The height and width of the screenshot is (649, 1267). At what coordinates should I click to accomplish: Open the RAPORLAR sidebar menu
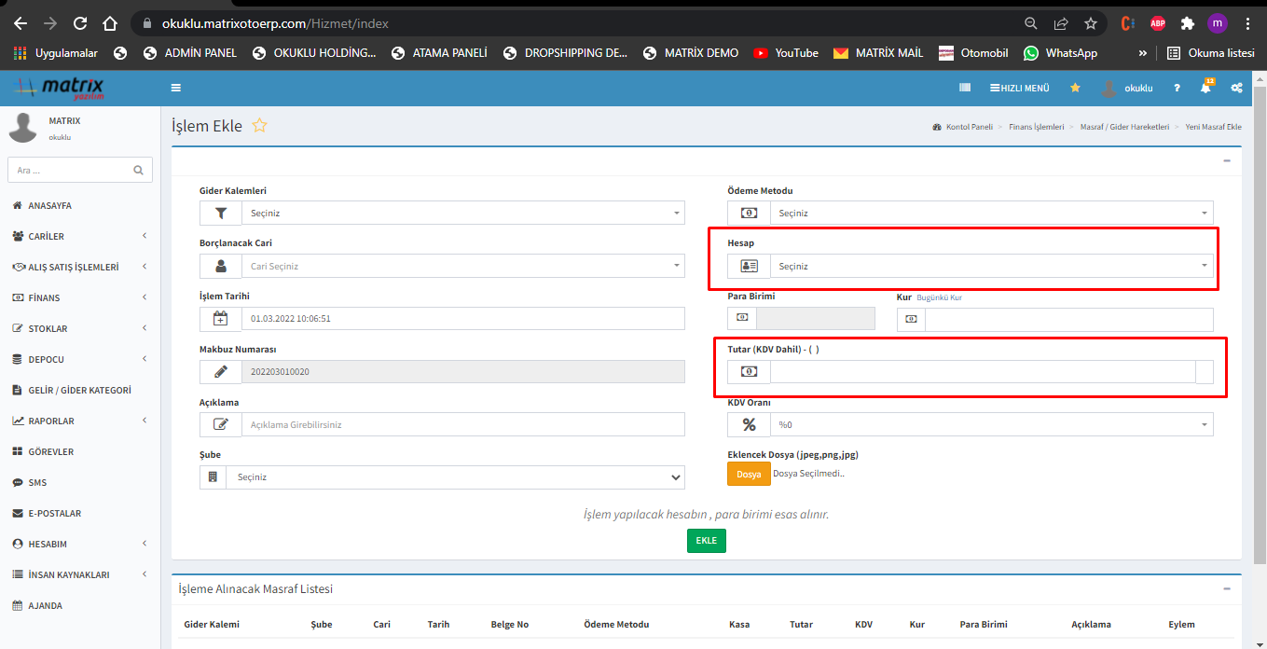[x=79, y=421]
